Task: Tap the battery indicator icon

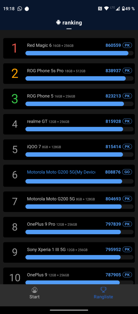Action: click(123, 9)
